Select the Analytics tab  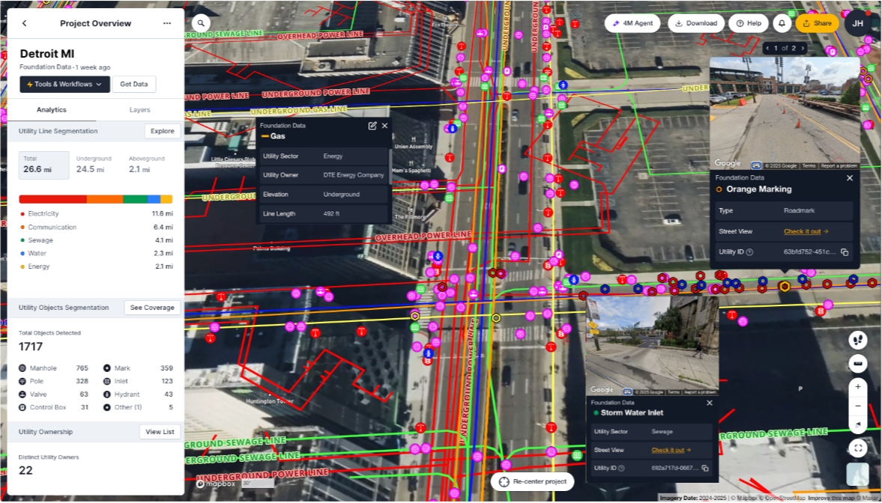coord(52,110)
